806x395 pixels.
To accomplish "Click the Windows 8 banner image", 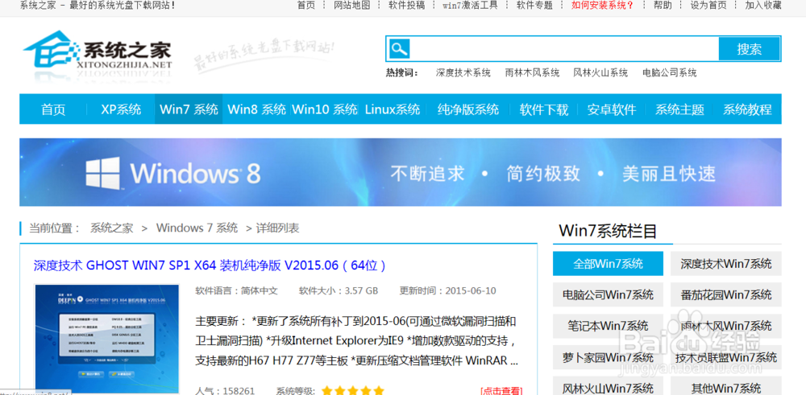I will (401, 172).
